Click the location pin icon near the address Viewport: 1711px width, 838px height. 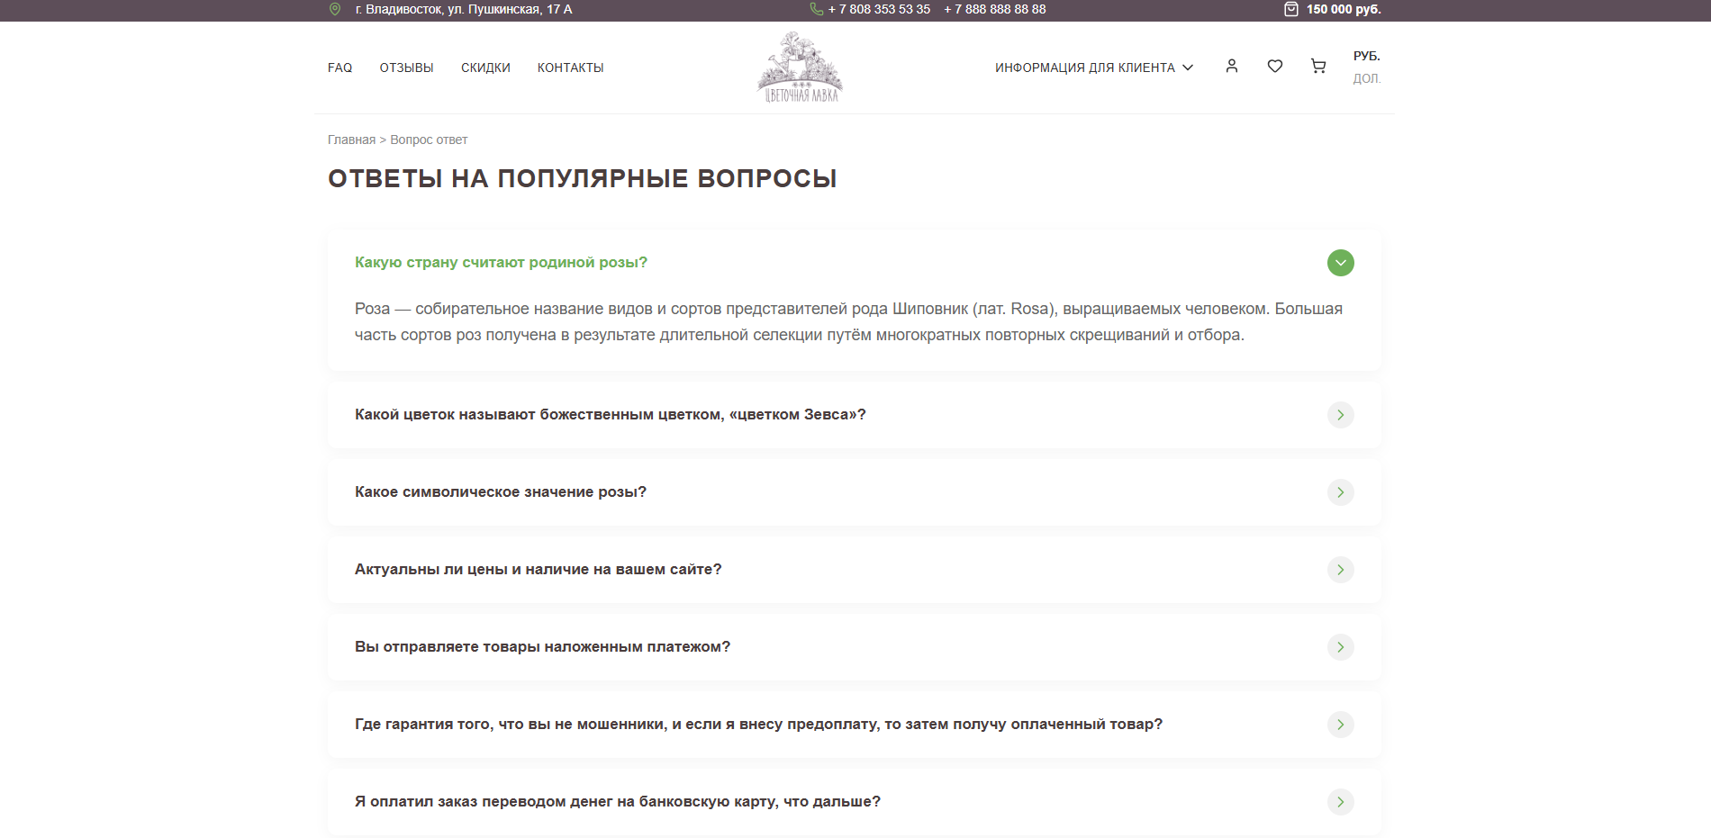[335, 9]
